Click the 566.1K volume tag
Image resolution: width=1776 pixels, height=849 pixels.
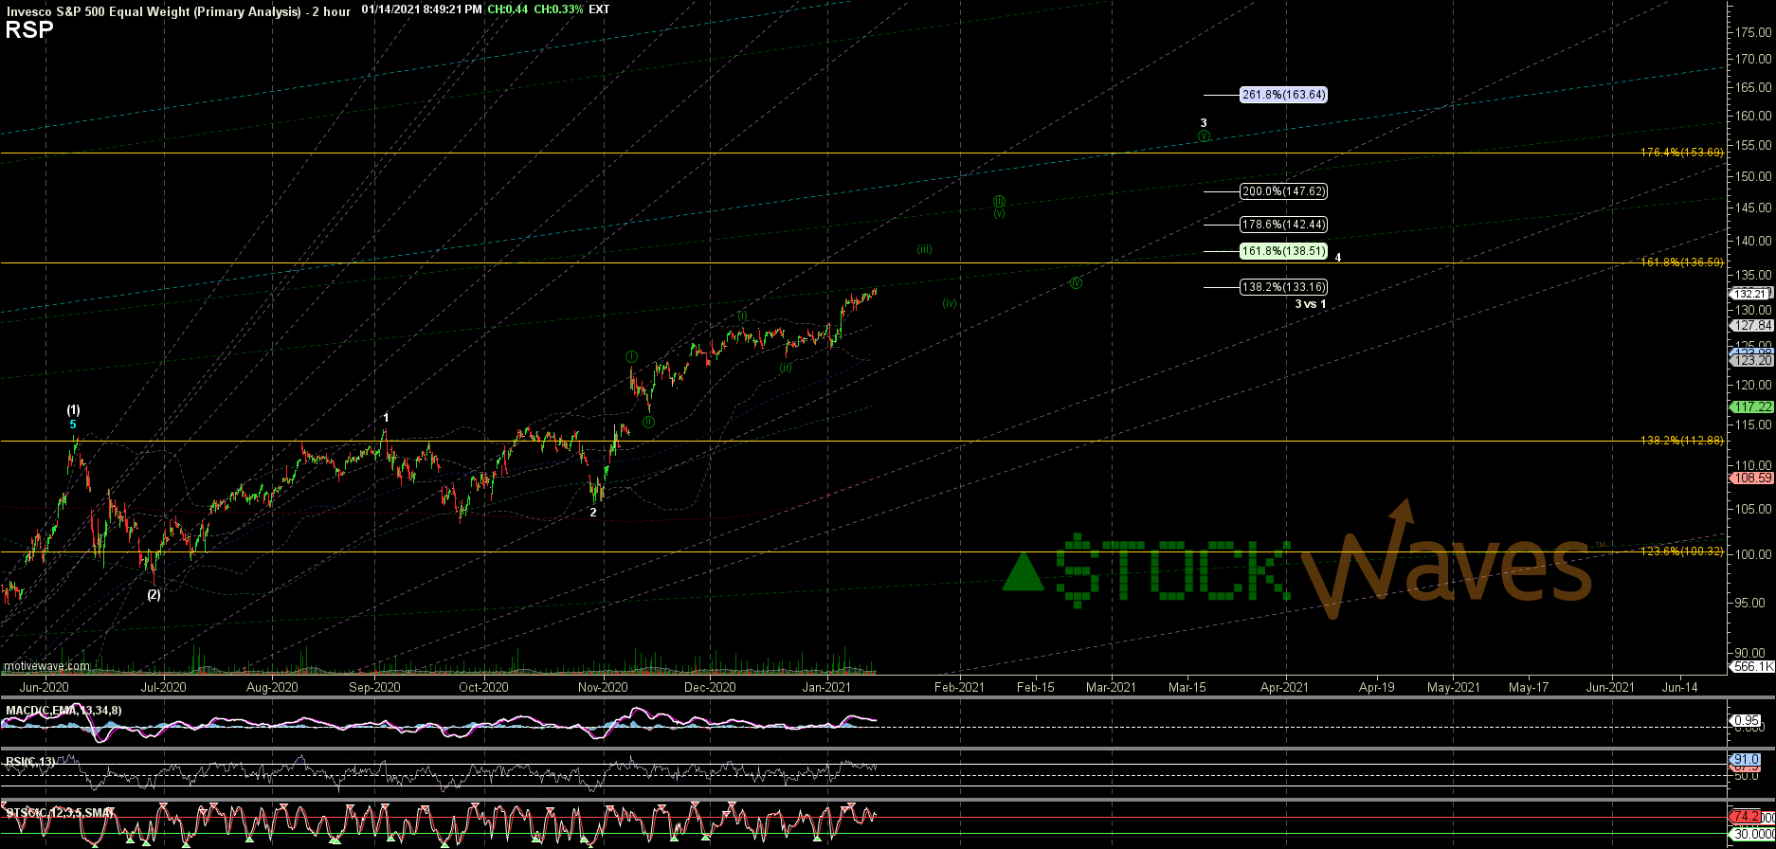1751,667
